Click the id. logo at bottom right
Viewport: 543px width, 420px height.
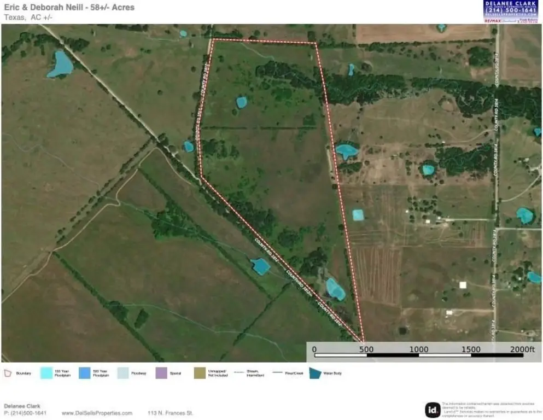point(432,409)
